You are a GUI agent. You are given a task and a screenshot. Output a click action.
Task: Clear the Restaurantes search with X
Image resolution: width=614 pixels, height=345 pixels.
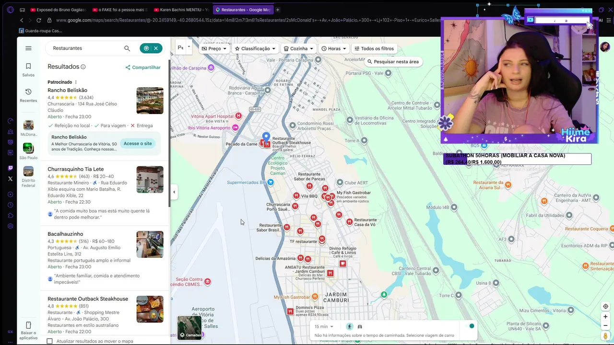(156, 48)
